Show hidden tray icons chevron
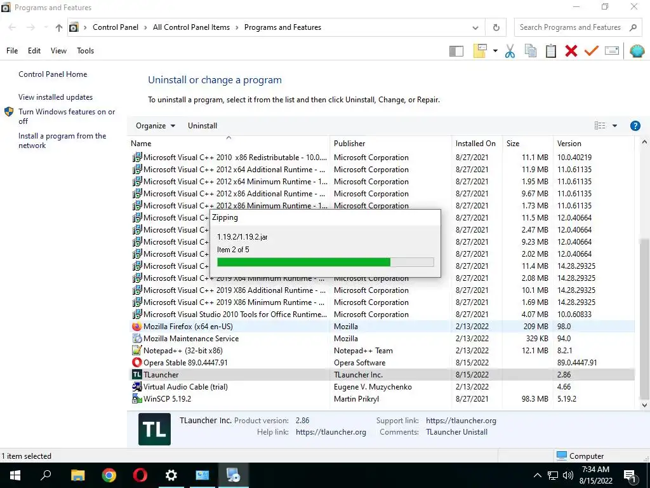The image size is (650, 488). tap(537, 475)
